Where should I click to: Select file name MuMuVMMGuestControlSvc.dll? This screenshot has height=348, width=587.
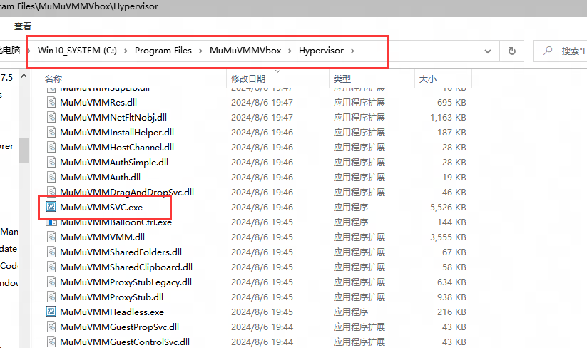(x=125, y=342)
